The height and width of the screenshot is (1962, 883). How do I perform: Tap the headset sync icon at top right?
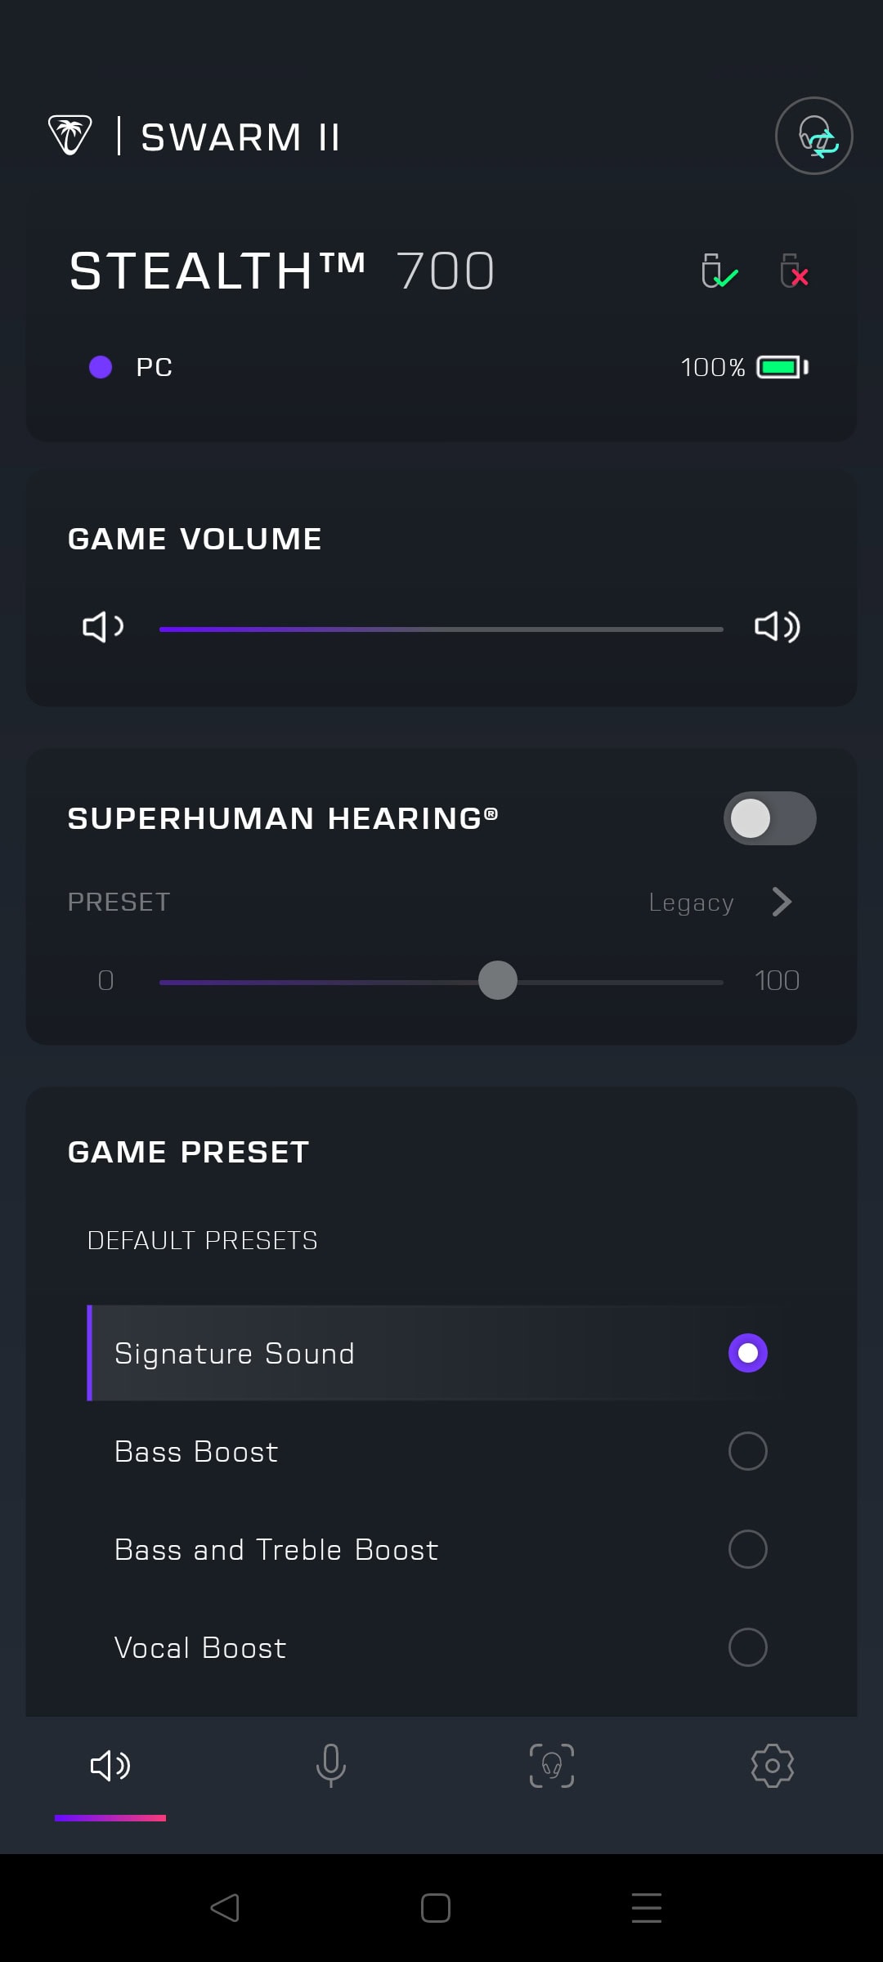point(814,136)
